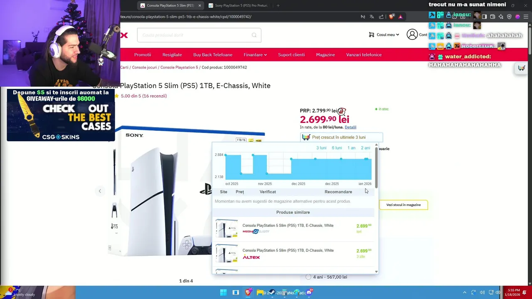This screenshot has height=299, width=532.
Task: Open the Leo AI sparkle icon
Action: 501,17
